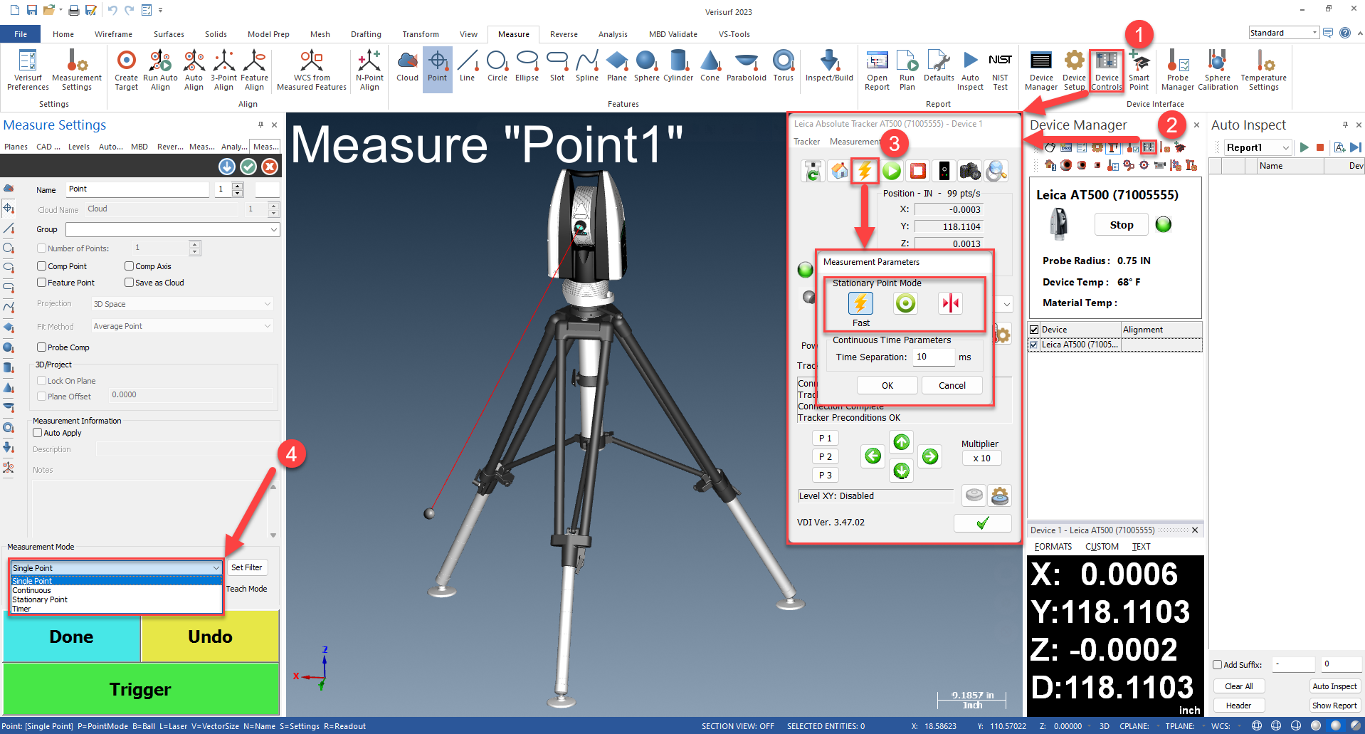Open Inspect/Build tool
Viewport: 1365px width, 734px height.
tap(829, 66)
